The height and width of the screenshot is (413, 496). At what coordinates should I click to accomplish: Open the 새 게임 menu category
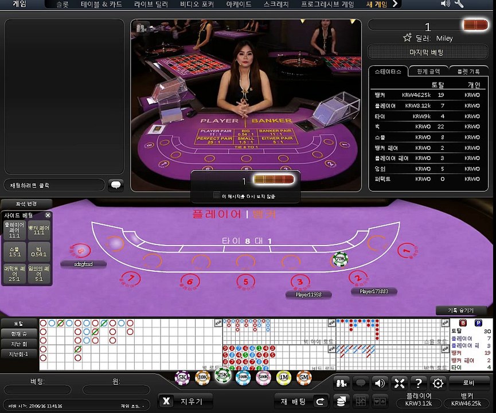click(376, 5)
